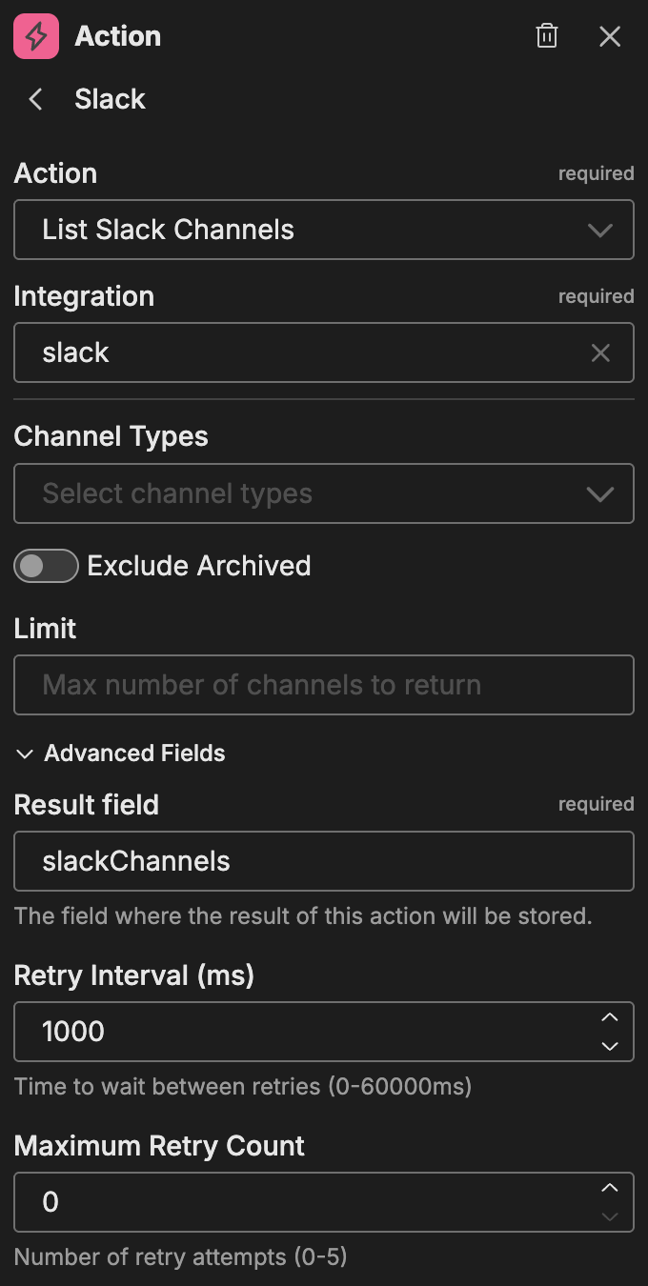Open the Select channel types dropdown
Screen dimensions: 648x1286
[x=324, y=493]
